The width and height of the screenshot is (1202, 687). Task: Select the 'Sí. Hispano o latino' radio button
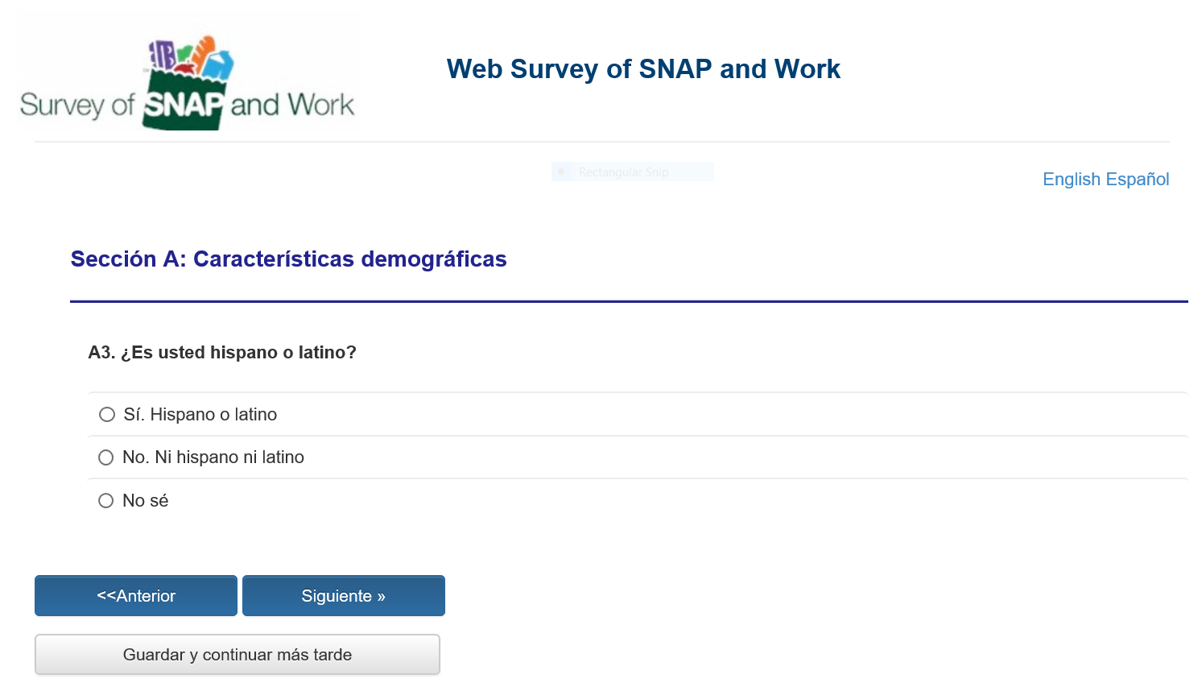point(107,415)
